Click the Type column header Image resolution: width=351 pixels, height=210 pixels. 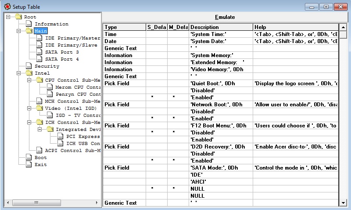click(125, 27)
